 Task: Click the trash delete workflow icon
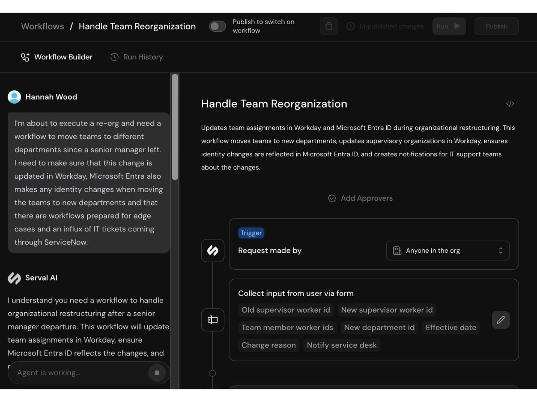[328, 26]
